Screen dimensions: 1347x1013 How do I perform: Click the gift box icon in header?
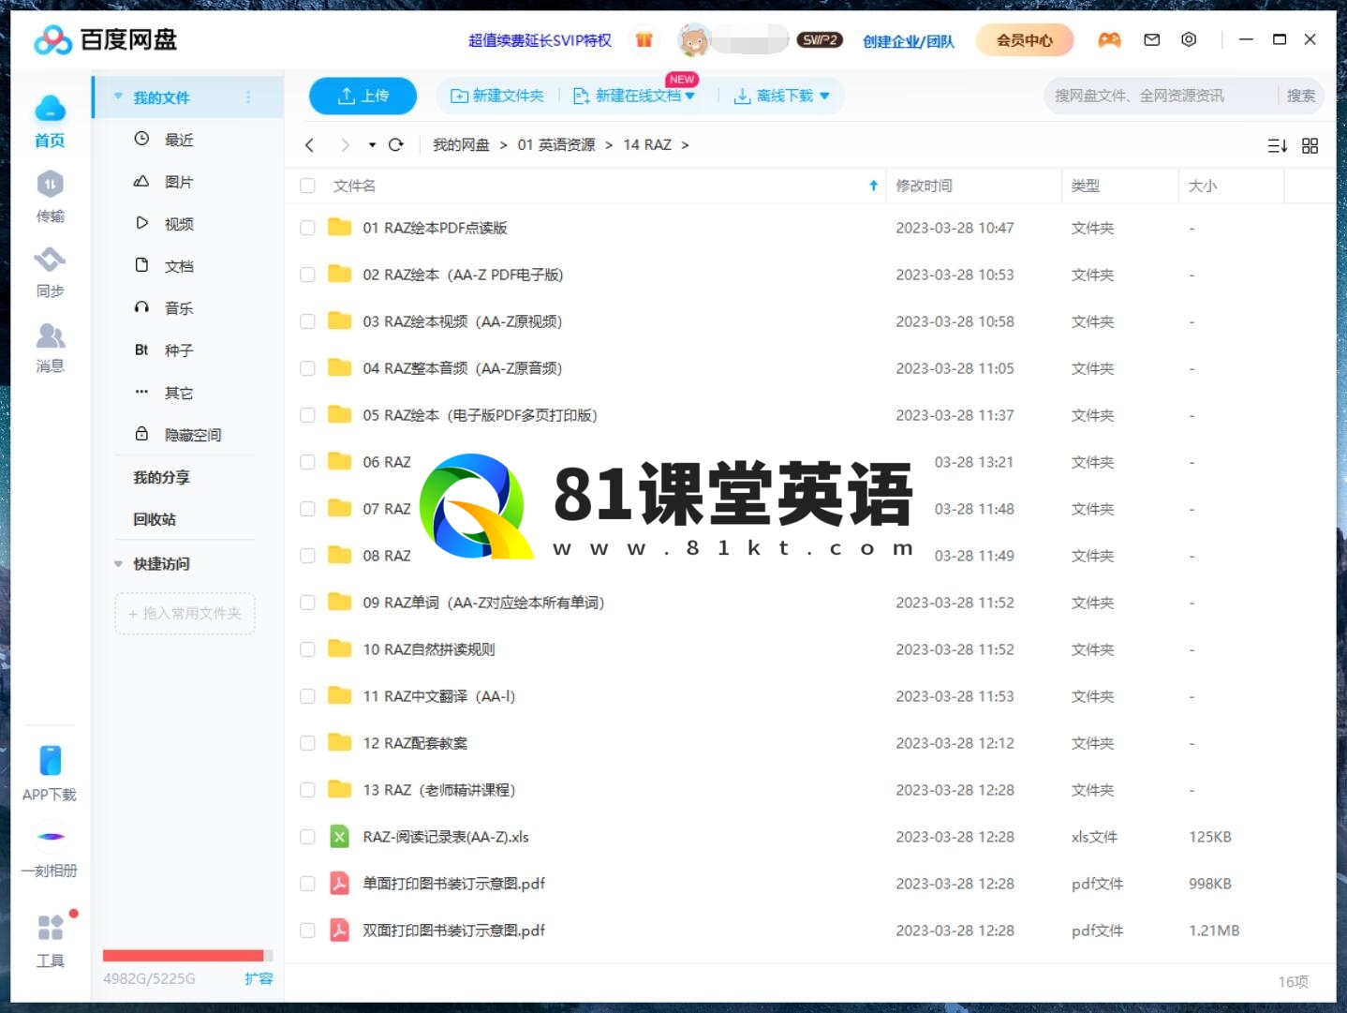(644, 39)
